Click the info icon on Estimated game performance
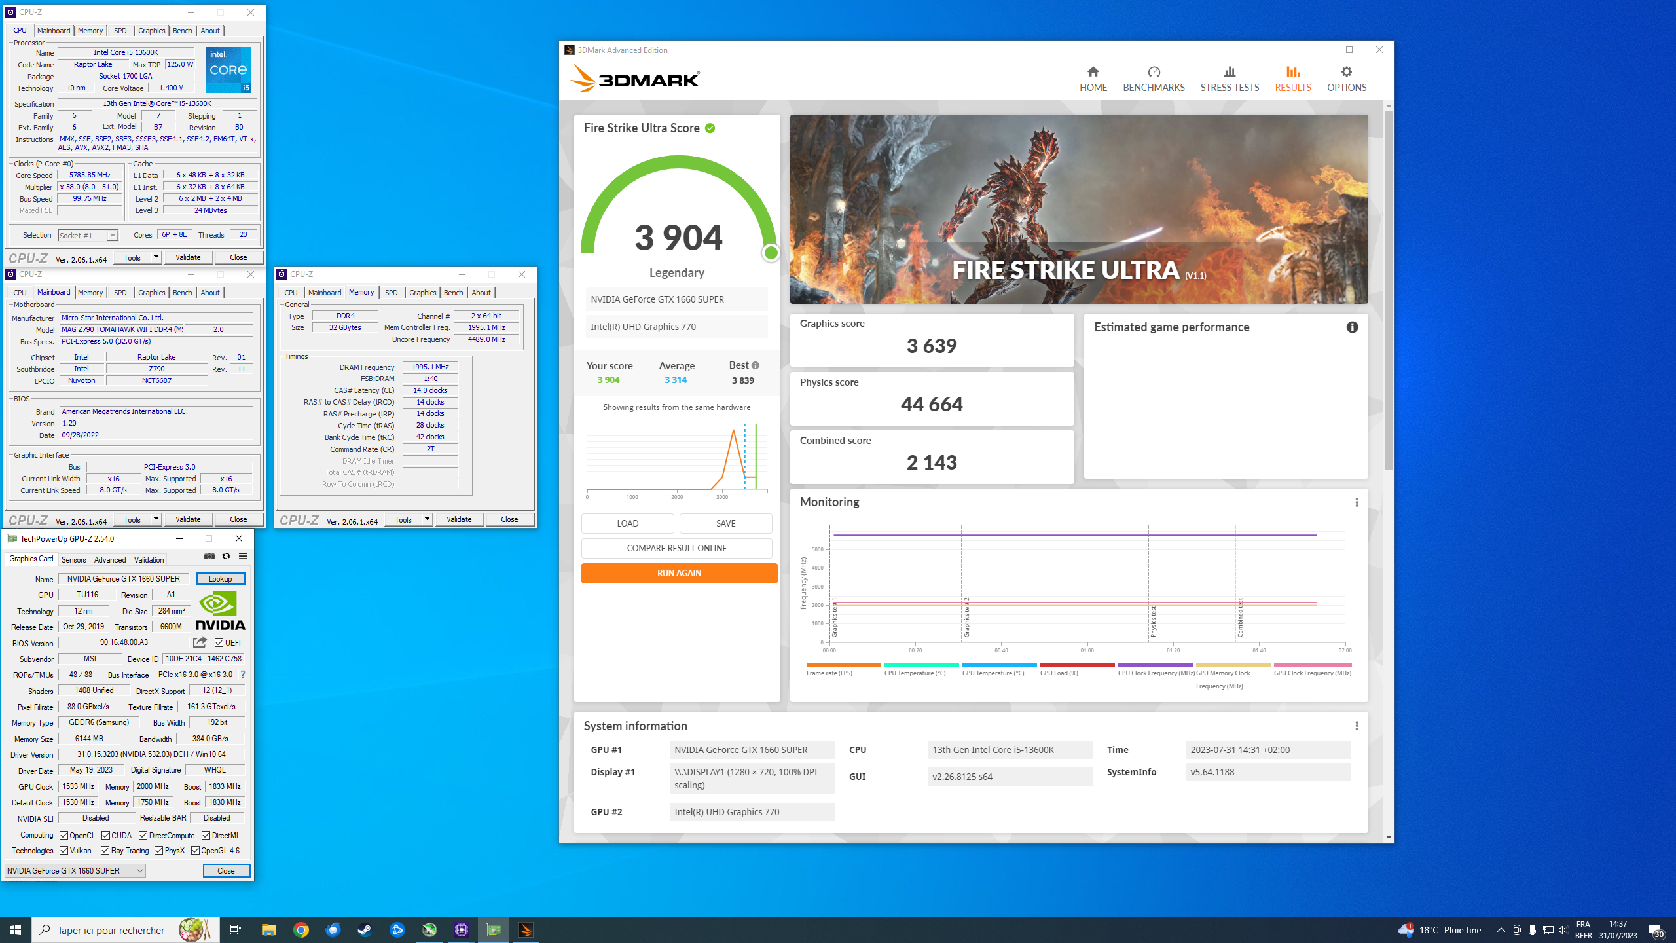 pos(1352,327)
